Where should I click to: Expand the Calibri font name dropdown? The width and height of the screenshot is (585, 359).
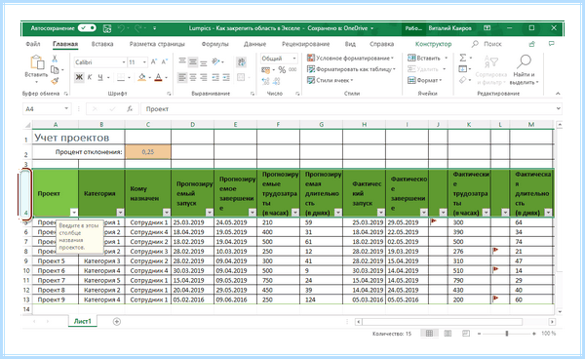point(124,62)
